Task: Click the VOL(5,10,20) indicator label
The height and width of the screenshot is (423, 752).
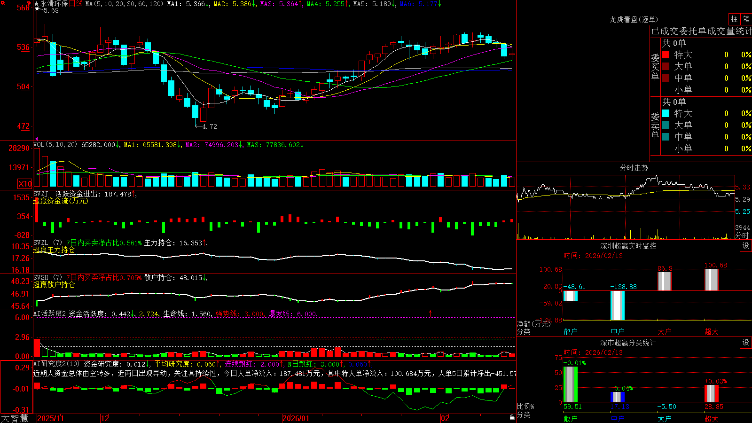Action: coord(55,145)
